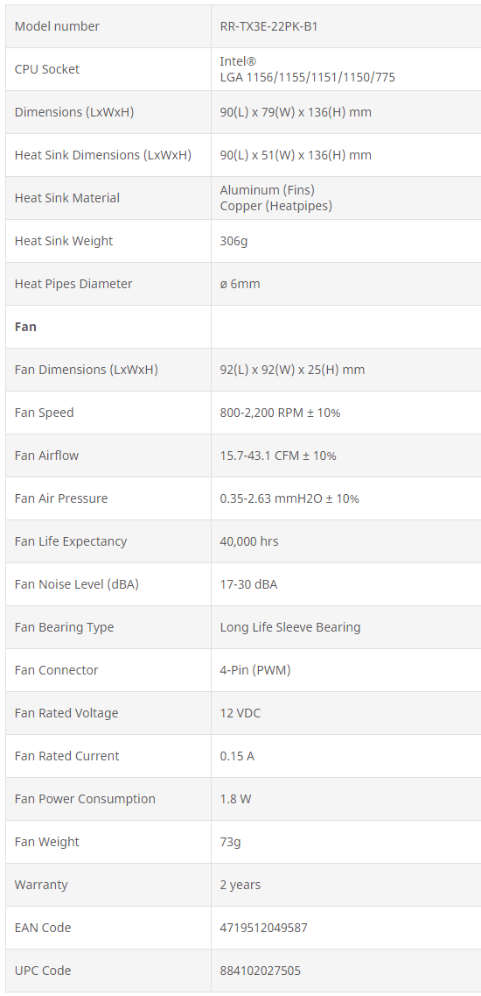Screen dimensions: 481x996
Task: Select the Fan Noise Level (dBA) label
Action: (77, 584)
